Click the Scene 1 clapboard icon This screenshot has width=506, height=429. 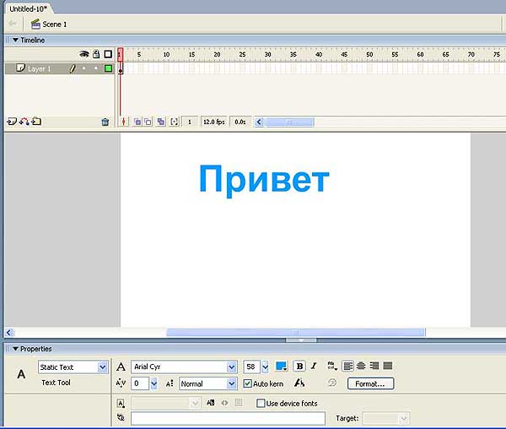coord(35,24)
